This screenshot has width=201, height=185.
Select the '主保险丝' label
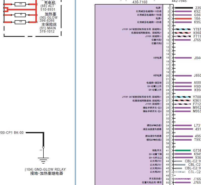tap(49, 24)
